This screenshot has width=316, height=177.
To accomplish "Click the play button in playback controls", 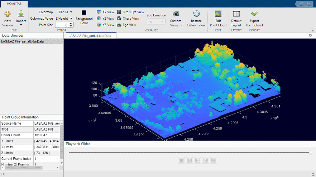I will (x=197, y=161).
